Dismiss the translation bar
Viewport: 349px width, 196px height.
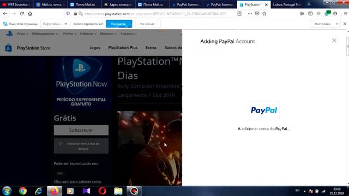pos(345,24)
